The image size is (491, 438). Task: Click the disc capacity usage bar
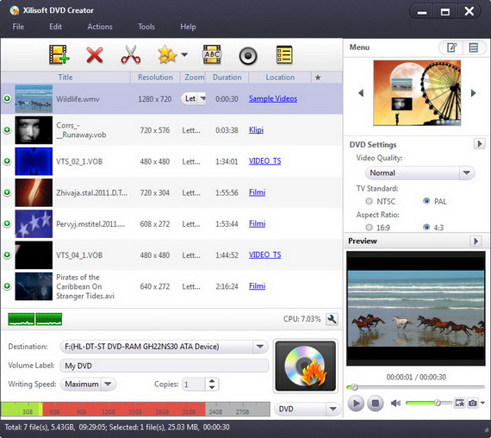(x=135, y=410)
